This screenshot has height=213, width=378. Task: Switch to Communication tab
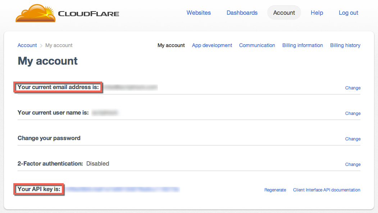pyautogui.click(x=257, y=45)
